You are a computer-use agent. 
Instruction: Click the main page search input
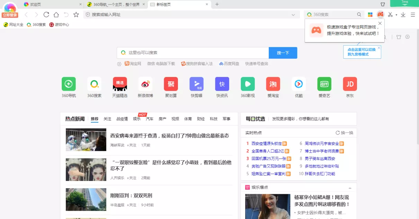pyautogui.click(x=193, y=53)
